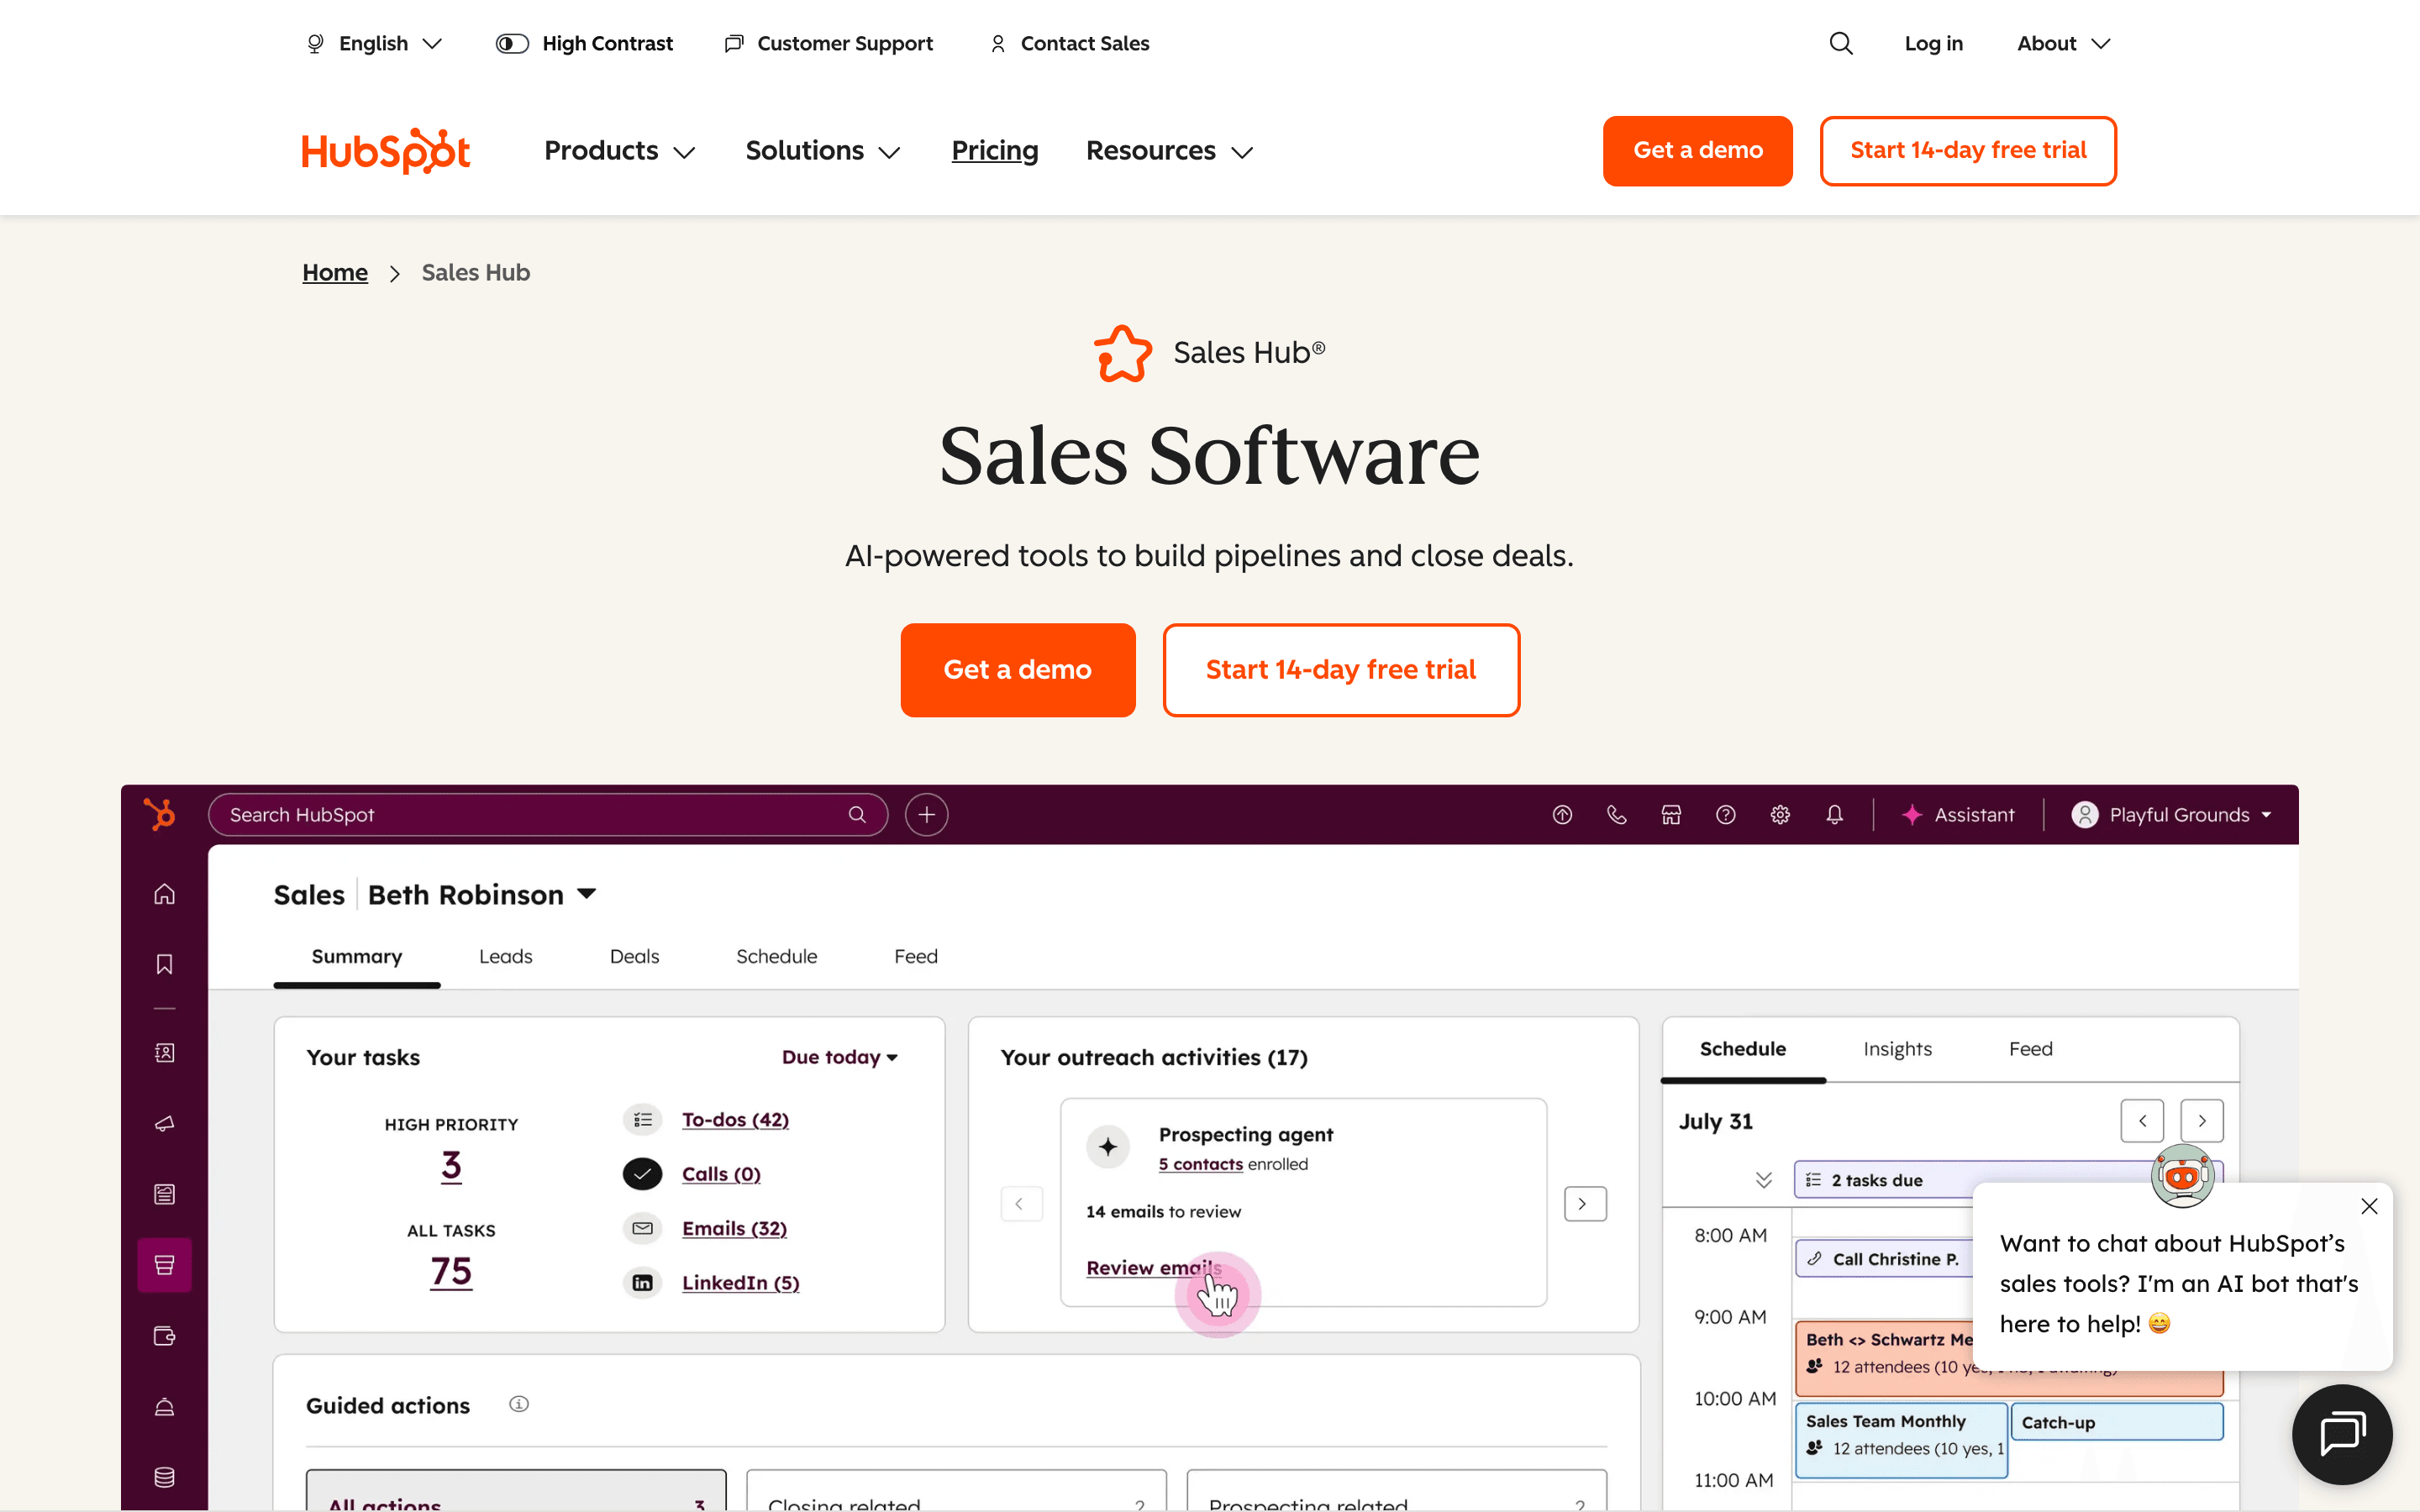
Task: Close the chatbot message popup
Action: click(x=2369, y=1206)
